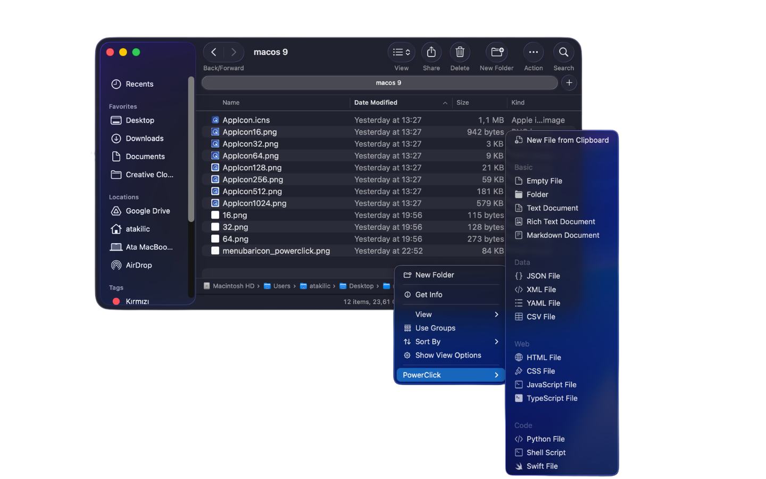Click the Back navigation button
This screenshot has width=766, height=479.
(x=213, y=52)
